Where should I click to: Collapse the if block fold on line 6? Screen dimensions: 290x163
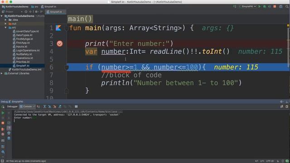click(x=67, y=67)
